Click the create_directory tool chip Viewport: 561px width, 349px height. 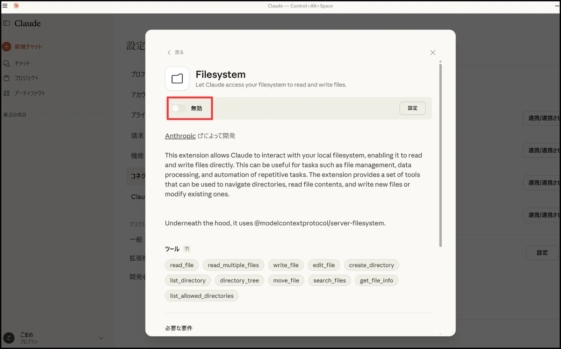(x=372, y=265)
